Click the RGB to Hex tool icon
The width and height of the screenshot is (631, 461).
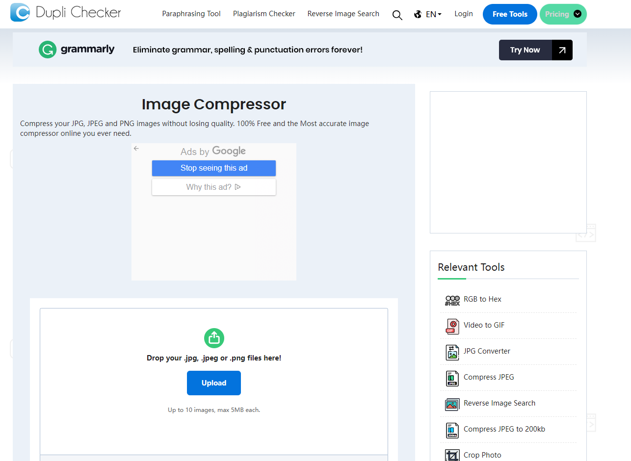tap(452, 300)
